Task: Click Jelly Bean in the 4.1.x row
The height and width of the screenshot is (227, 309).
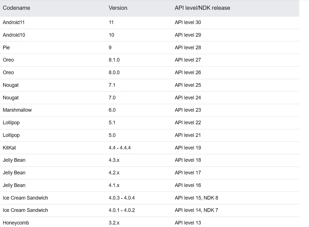Action: pyautogui.click(x=14, y=185)
